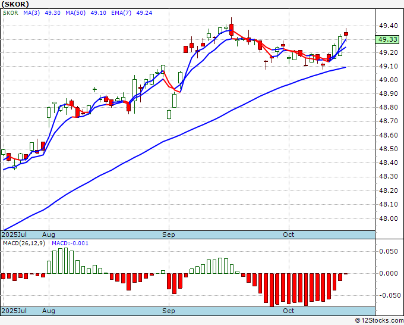404x325 pixels.
Task: Click the 49.20 price axis label
Action: coord(389,52)
